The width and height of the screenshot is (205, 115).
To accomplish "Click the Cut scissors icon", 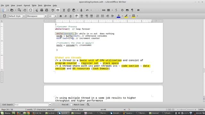I will click(64, 10).
